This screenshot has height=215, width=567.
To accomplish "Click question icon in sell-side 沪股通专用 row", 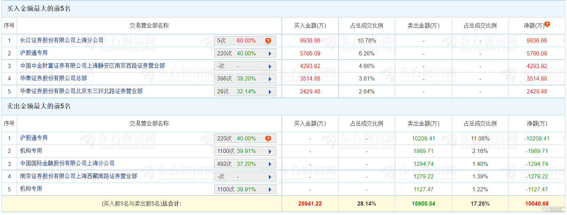I will coord(268,139).
